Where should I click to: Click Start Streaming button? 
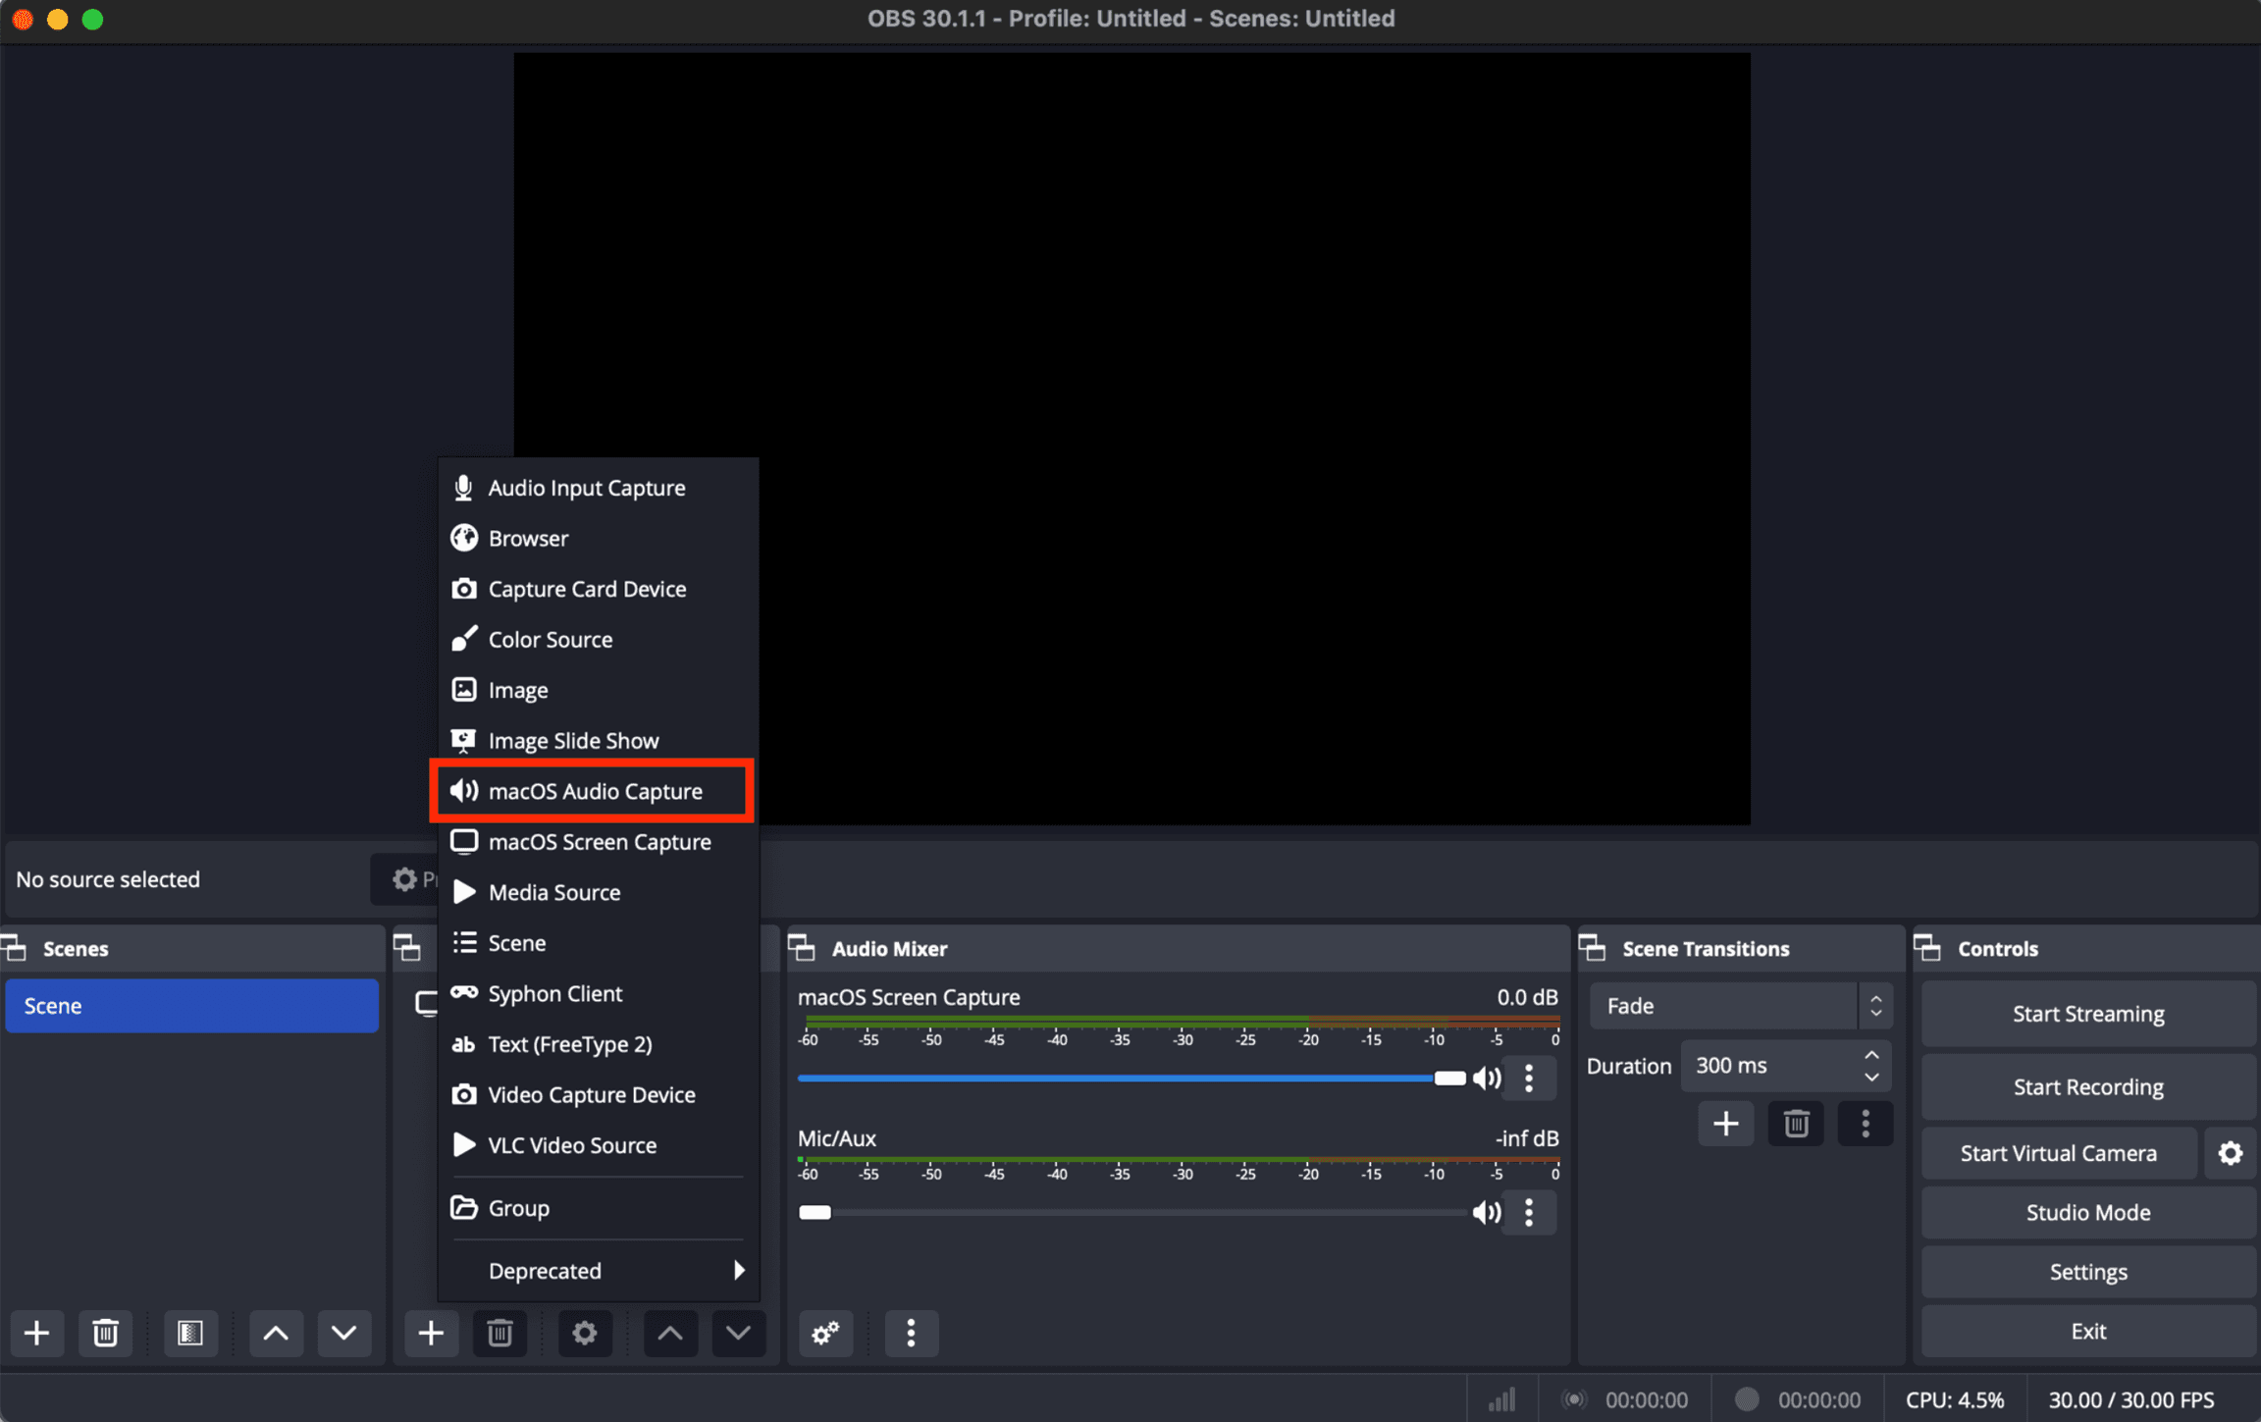pos(2088,1014)
